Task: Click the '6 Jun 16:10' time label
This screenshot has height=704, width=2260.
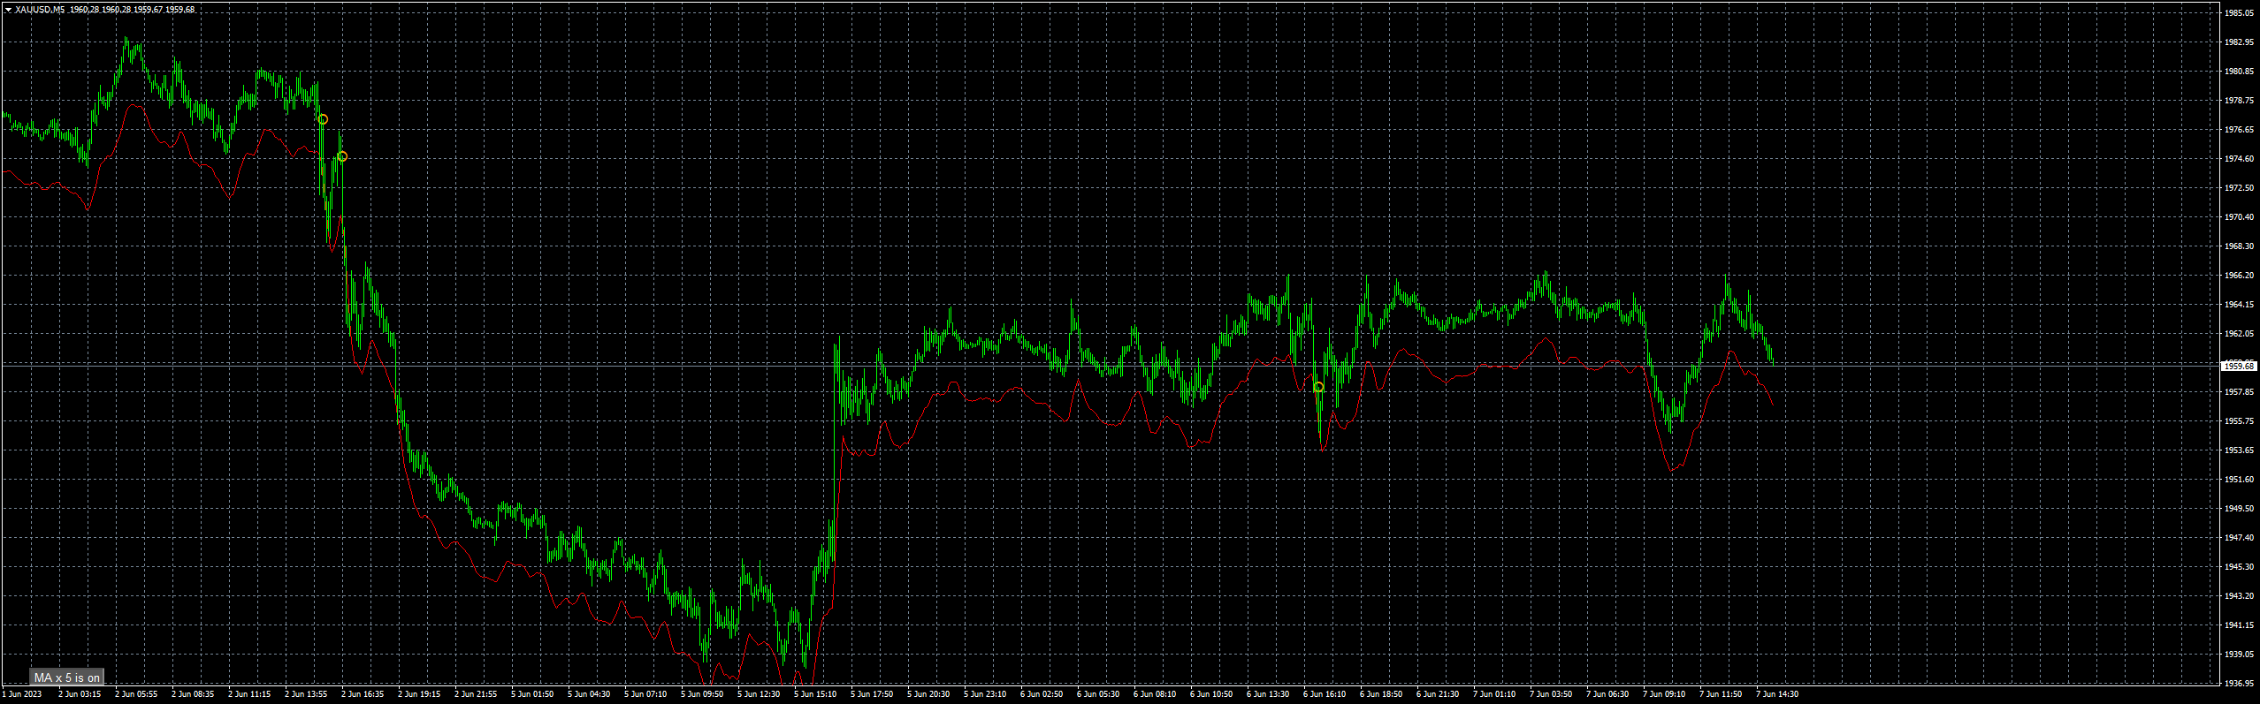Action: (1325, 694)
